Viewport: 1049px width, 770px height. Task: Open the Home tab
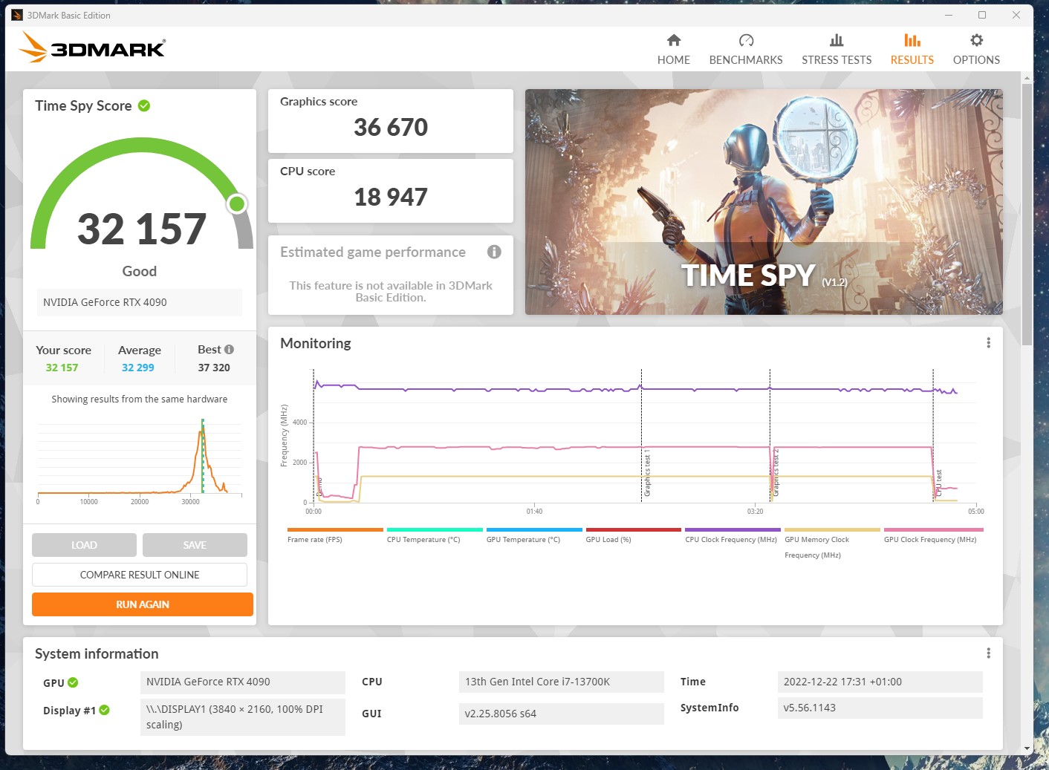[673, 50]
